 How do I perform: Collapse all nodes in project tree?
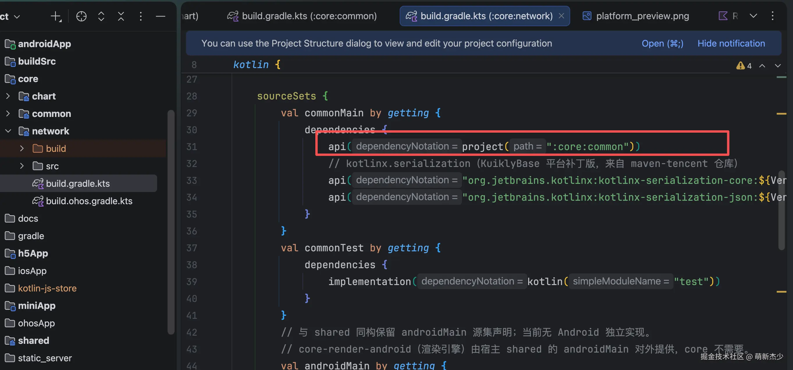121,16
